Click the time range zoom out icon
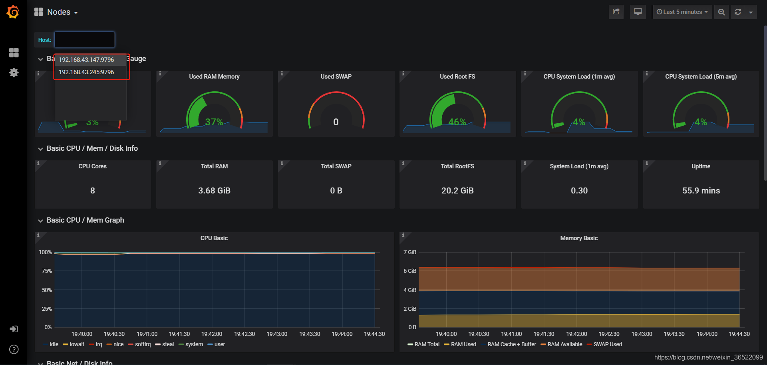The width and height of the screenshot is (767, 365). pyautogui.click(x=721, y=12)
